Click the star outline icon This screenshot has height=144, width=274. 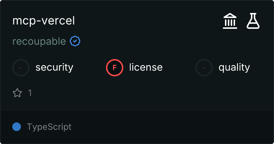pos(17,93)
